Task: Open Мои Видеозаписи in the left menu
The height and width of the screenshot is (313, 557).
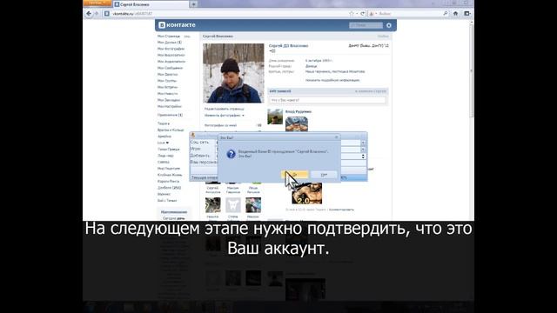Action: tap(171, 55)
